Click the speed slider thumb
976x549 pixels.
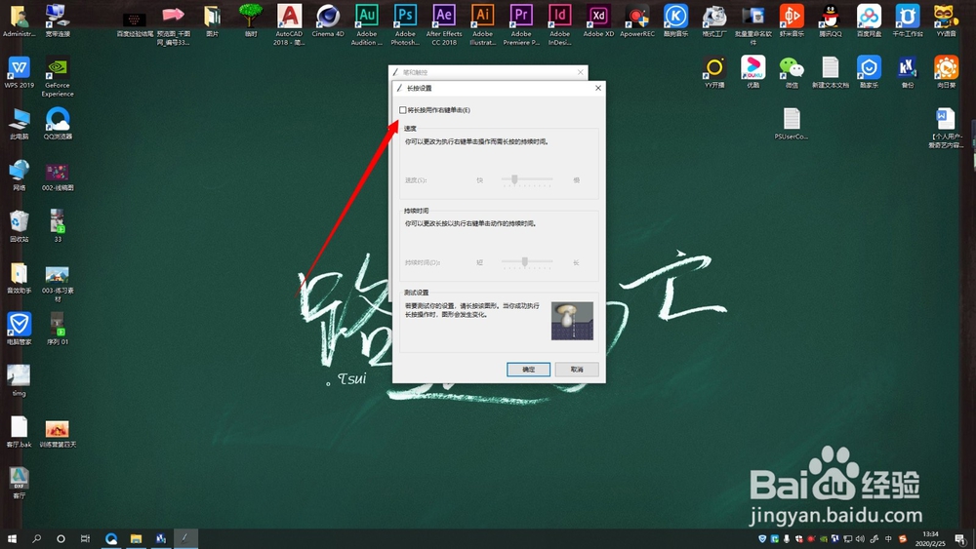point(514,179)
